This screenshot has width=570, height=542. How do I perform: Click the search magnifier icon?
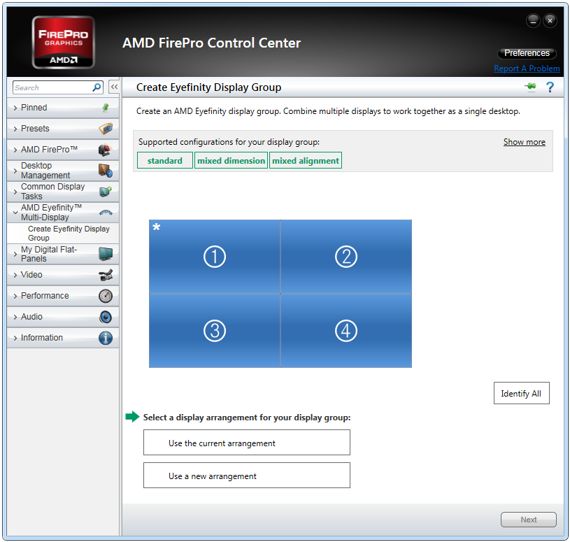[97, 87]
